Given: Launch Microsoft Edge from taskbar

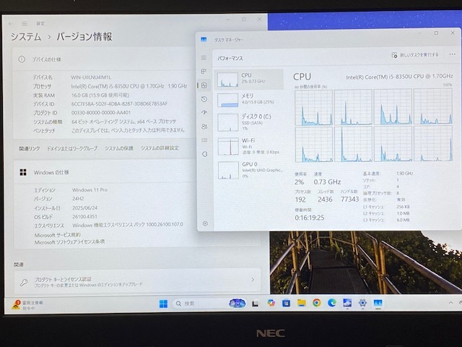Looking at the screenshot, I should coord(332,303).
